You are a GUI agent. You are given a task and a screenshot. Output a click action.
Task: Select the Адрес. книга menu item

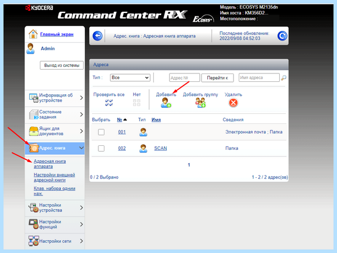55,148
